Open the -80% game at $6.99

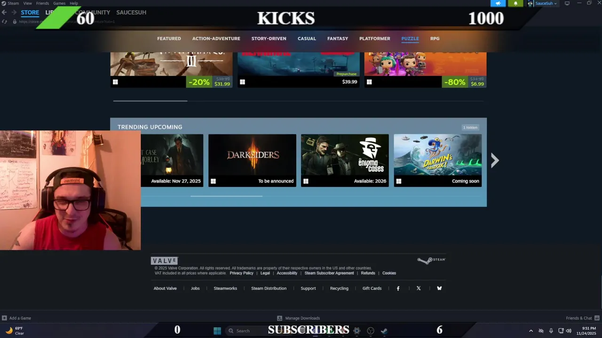click(x=425, y=70)
